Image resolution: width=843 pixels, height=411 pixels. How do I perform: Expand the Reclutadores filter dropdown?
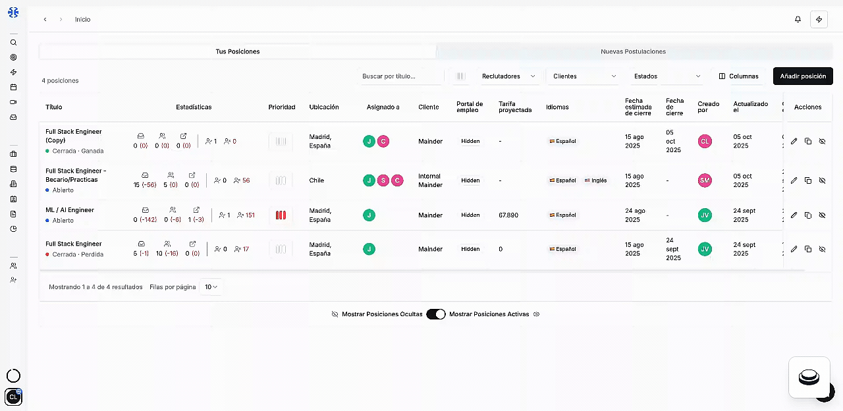click(508, 76)
